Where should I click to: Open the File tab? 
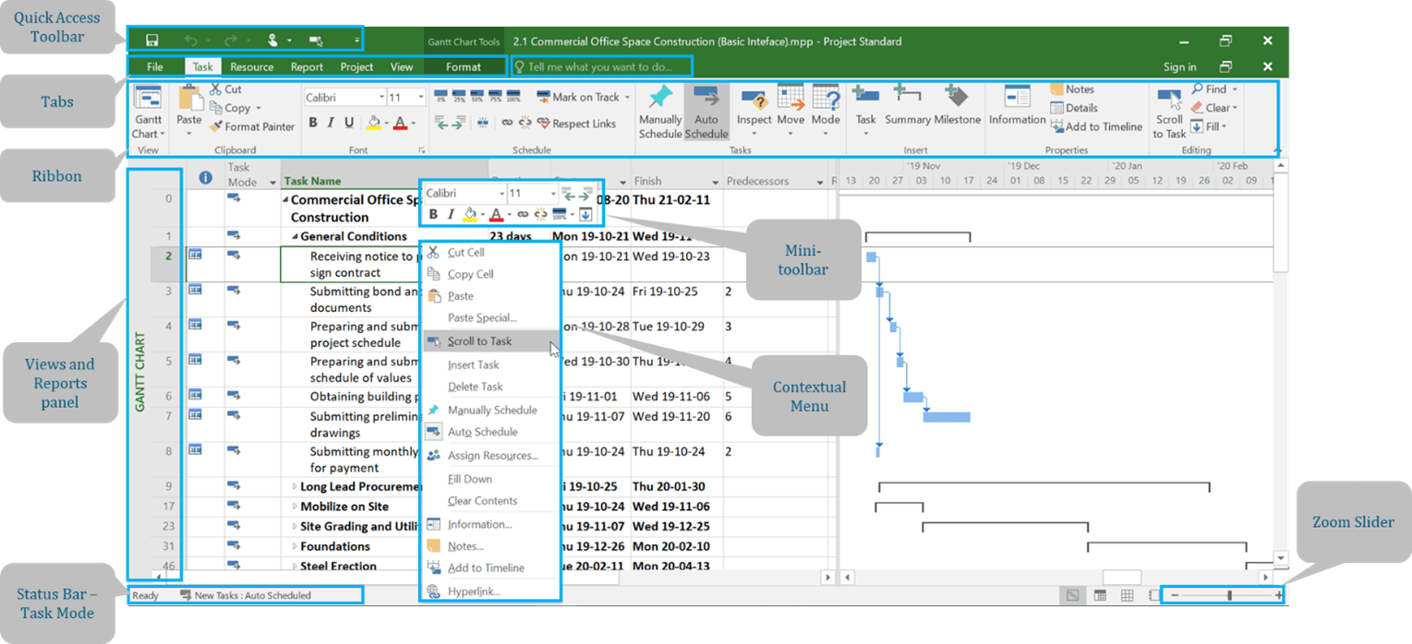coord(155,66)
